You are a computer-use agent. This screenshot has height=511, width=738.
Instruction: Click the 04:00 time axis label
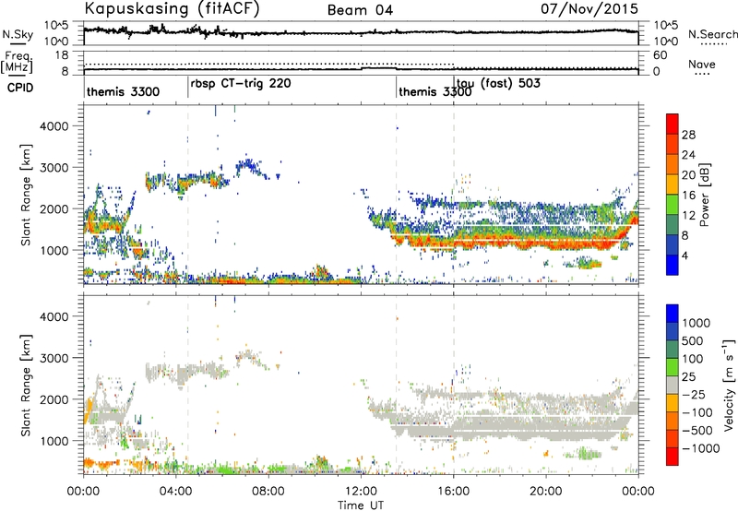pos(175,492)
